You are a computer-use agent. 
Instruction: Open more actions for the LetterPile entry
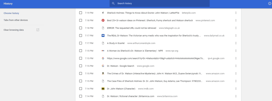[x=236, y=13]
